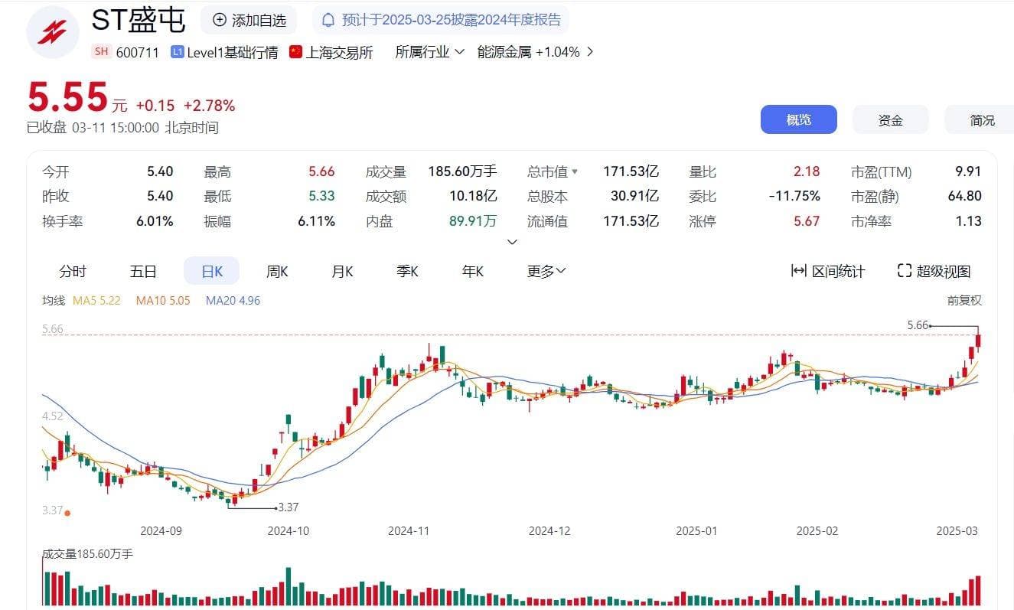1014x610 pixels.
Task: Click the 5.66 high price annotation
Action: (x=918, y=325)
